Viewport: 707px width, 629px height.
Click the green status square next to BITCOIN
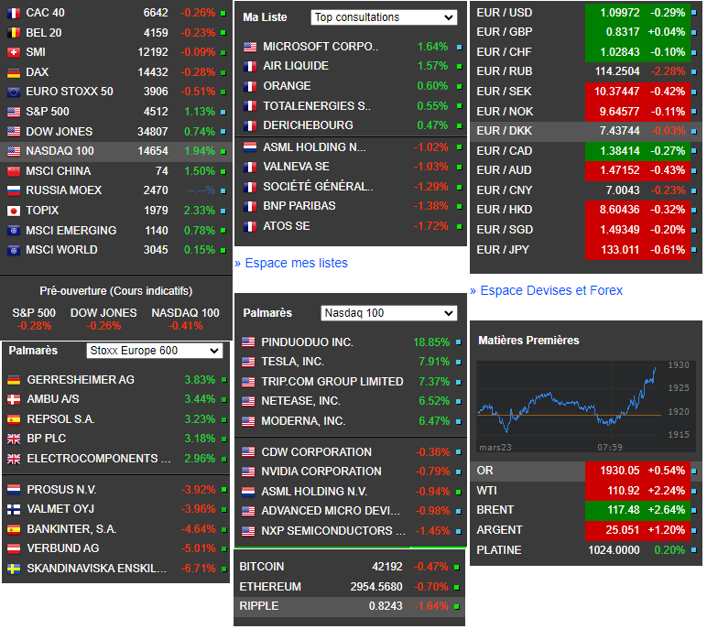pyautogui.click(x=457, y=568)
